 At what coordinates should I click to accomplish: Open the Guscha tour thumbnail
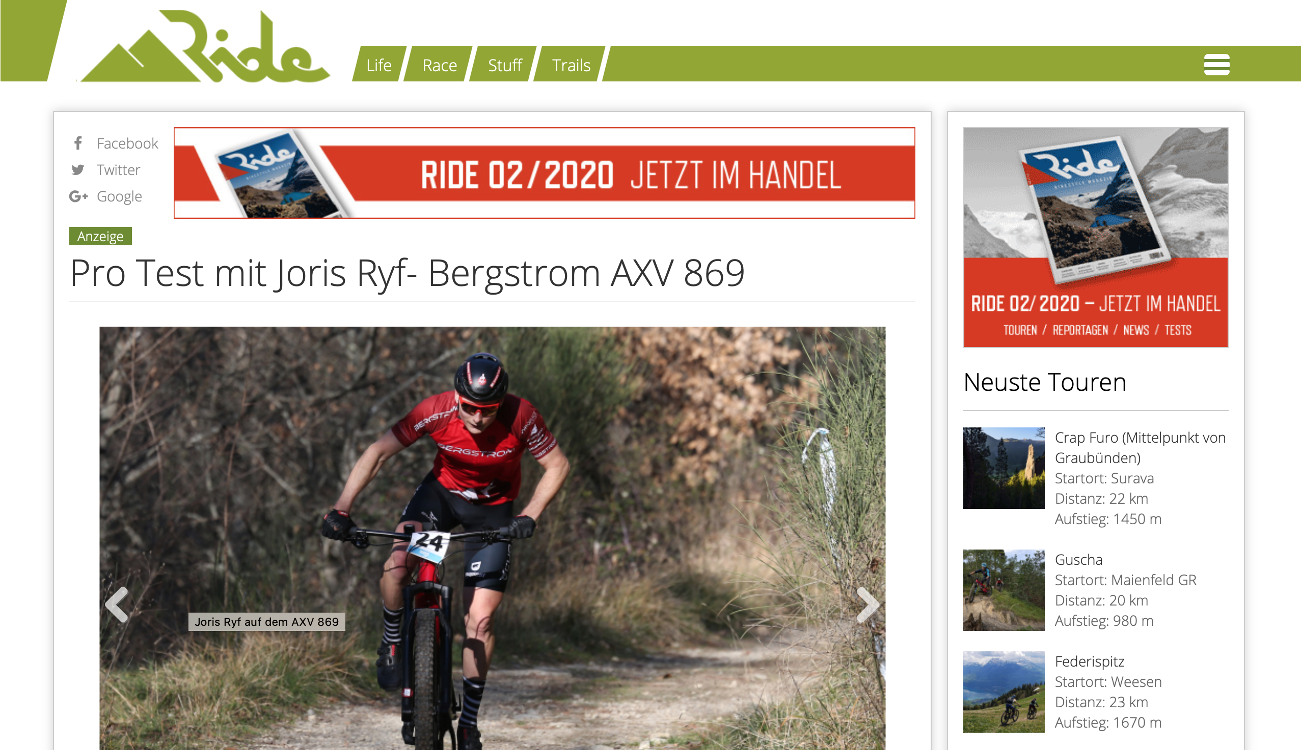(1004, 590)
